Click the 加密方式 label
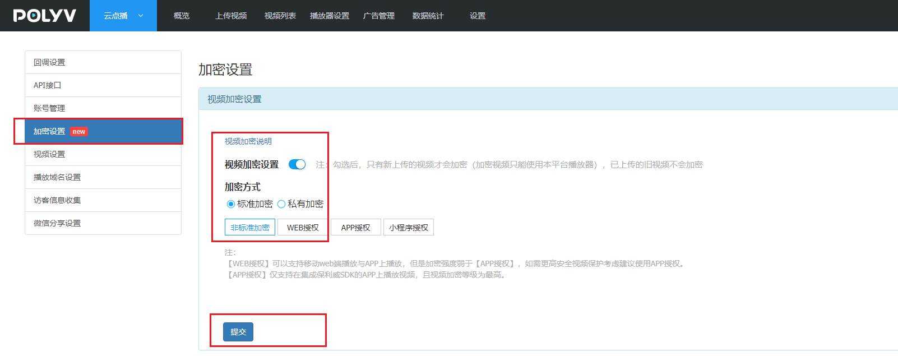 click(243, 187)
